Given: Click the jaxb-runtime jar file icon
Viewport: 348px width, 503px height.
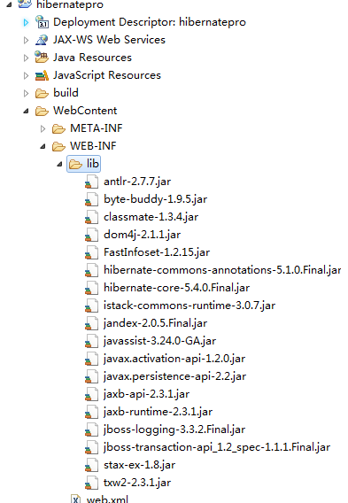Looking at the screenshot, I should click(x=91, y=412).
